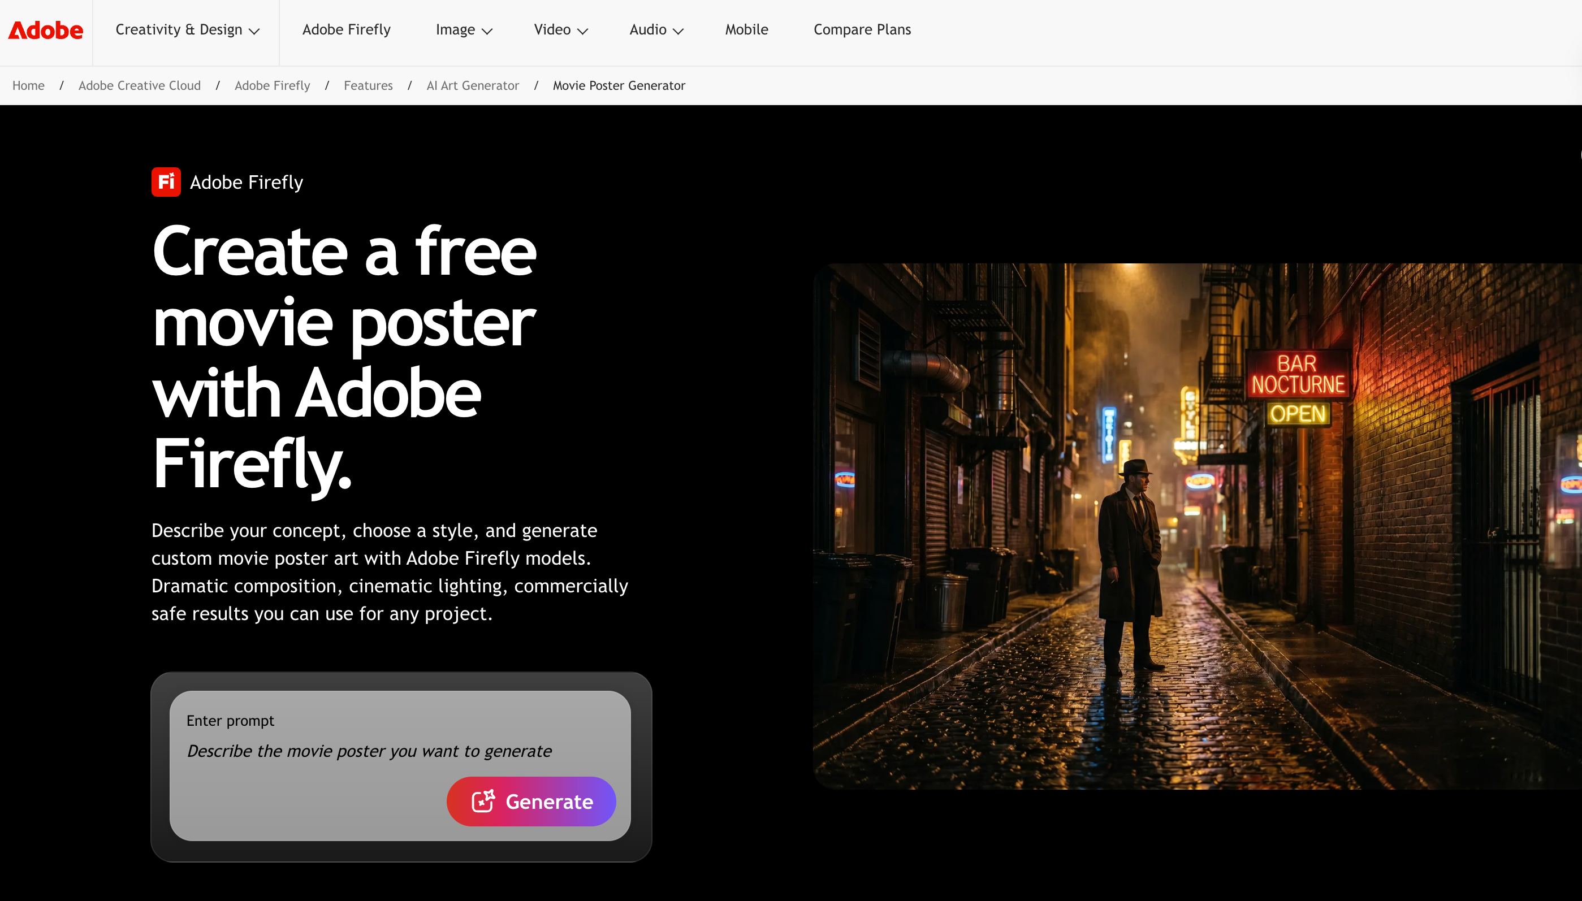Screen dimensions: 1582x901
Task: Open the Audio dropdown menu
Action: click(x=656, y=30)
